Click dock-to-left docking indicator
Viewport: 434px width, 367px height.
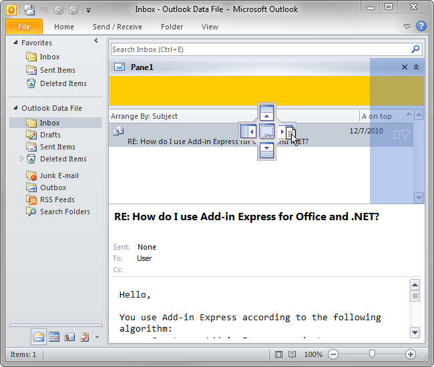[x=248, y=131]
